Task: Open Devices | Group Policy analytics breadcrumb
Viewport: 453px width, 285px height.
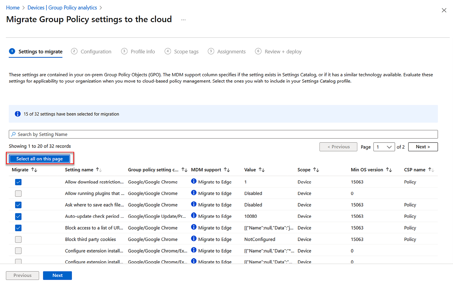Action: pos(62,8)
